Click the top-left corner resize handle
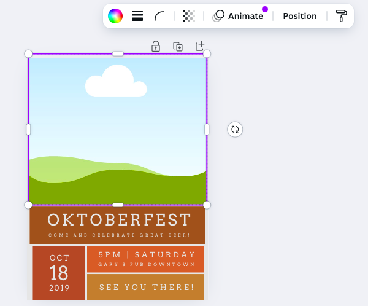Screen dimensions: 368x306 (28, 54)
